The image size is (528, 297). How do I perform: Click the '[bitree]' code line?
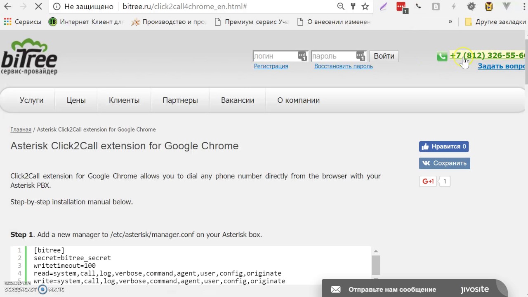49,250
